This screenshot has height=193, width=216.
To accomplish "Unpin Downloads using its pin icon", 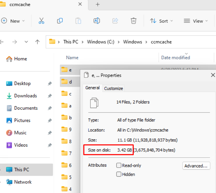I will coord(50,96).
